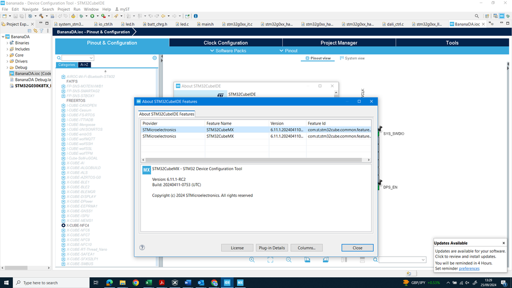Click the Windows Start button

[x=6, y=282]
